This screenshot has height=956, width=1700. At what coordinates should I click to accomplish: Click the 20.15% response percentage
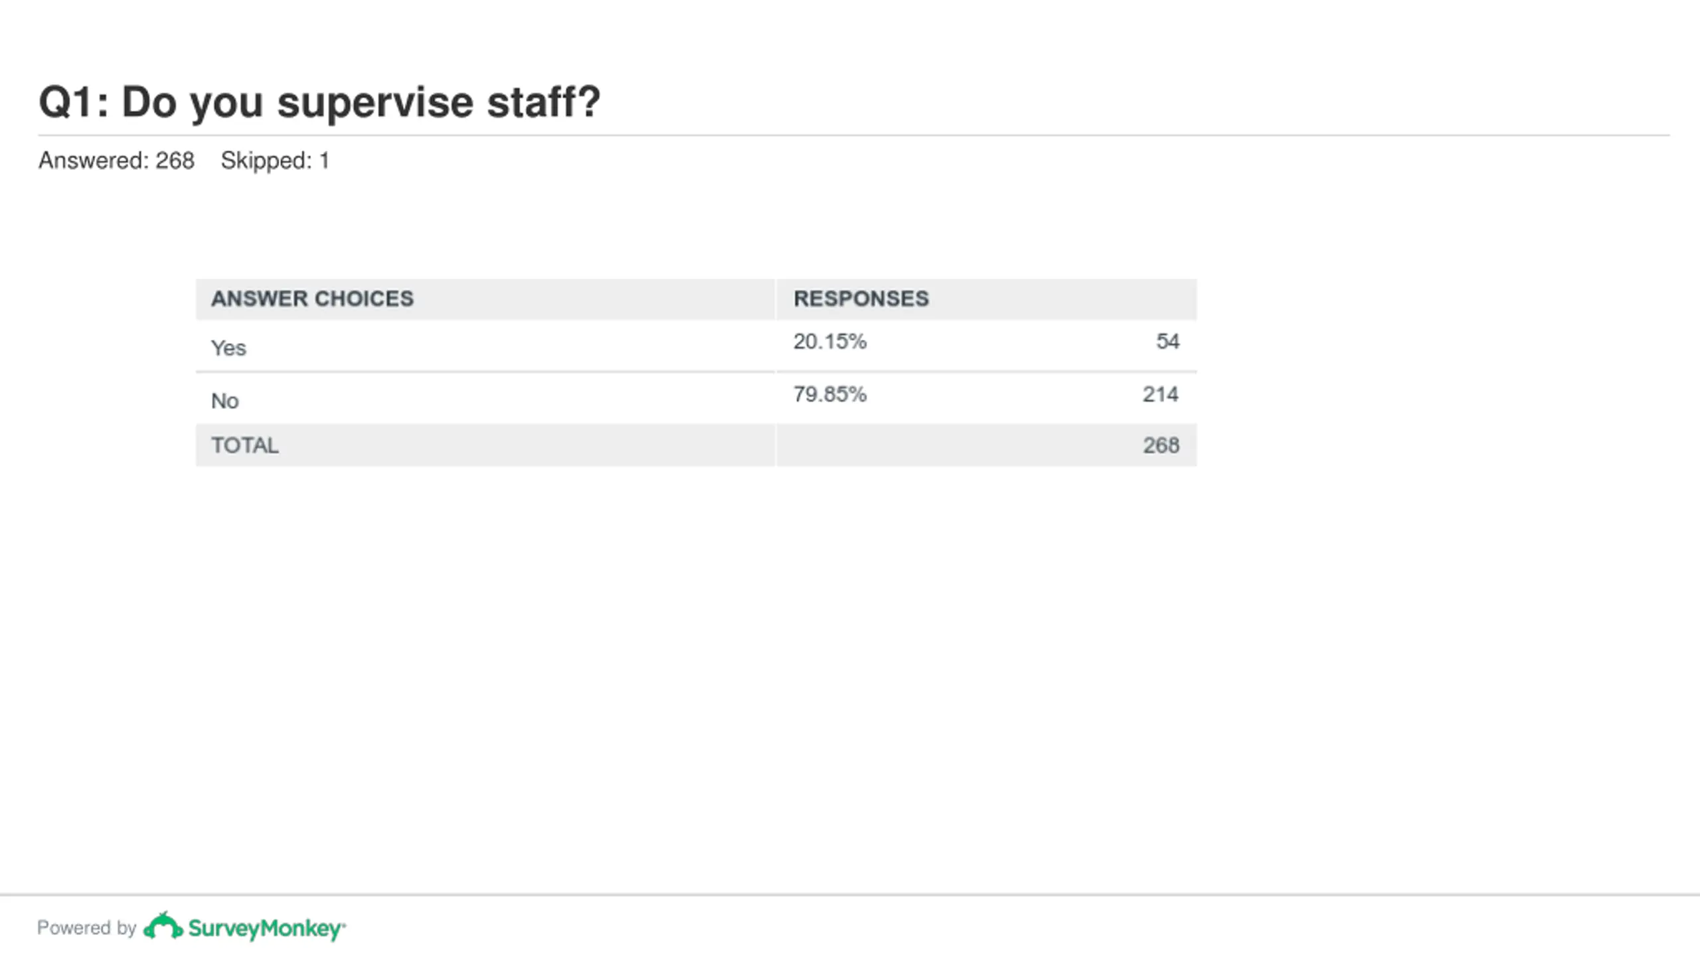pos(830,341)
